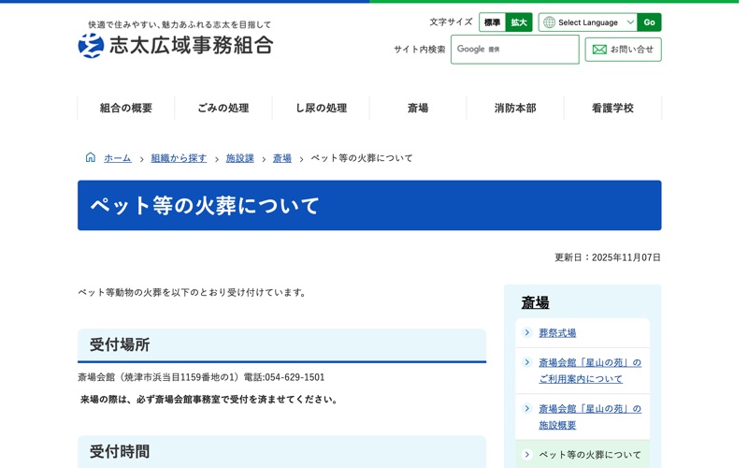
Task: Open し尿の処理 navigation menu
Action: (x=321, y=108)
